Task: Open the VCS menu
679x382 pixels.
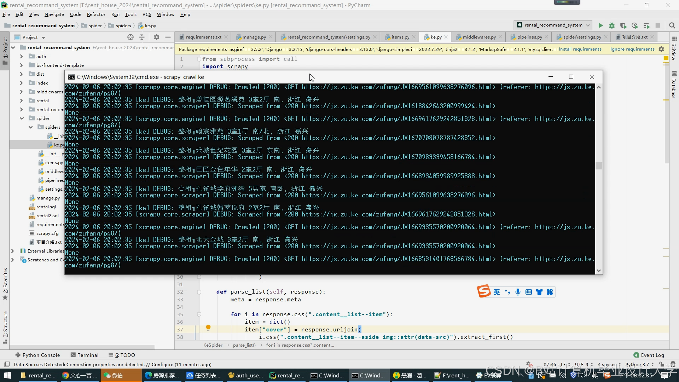Action: pyautogui.click(x=146, y=15)
